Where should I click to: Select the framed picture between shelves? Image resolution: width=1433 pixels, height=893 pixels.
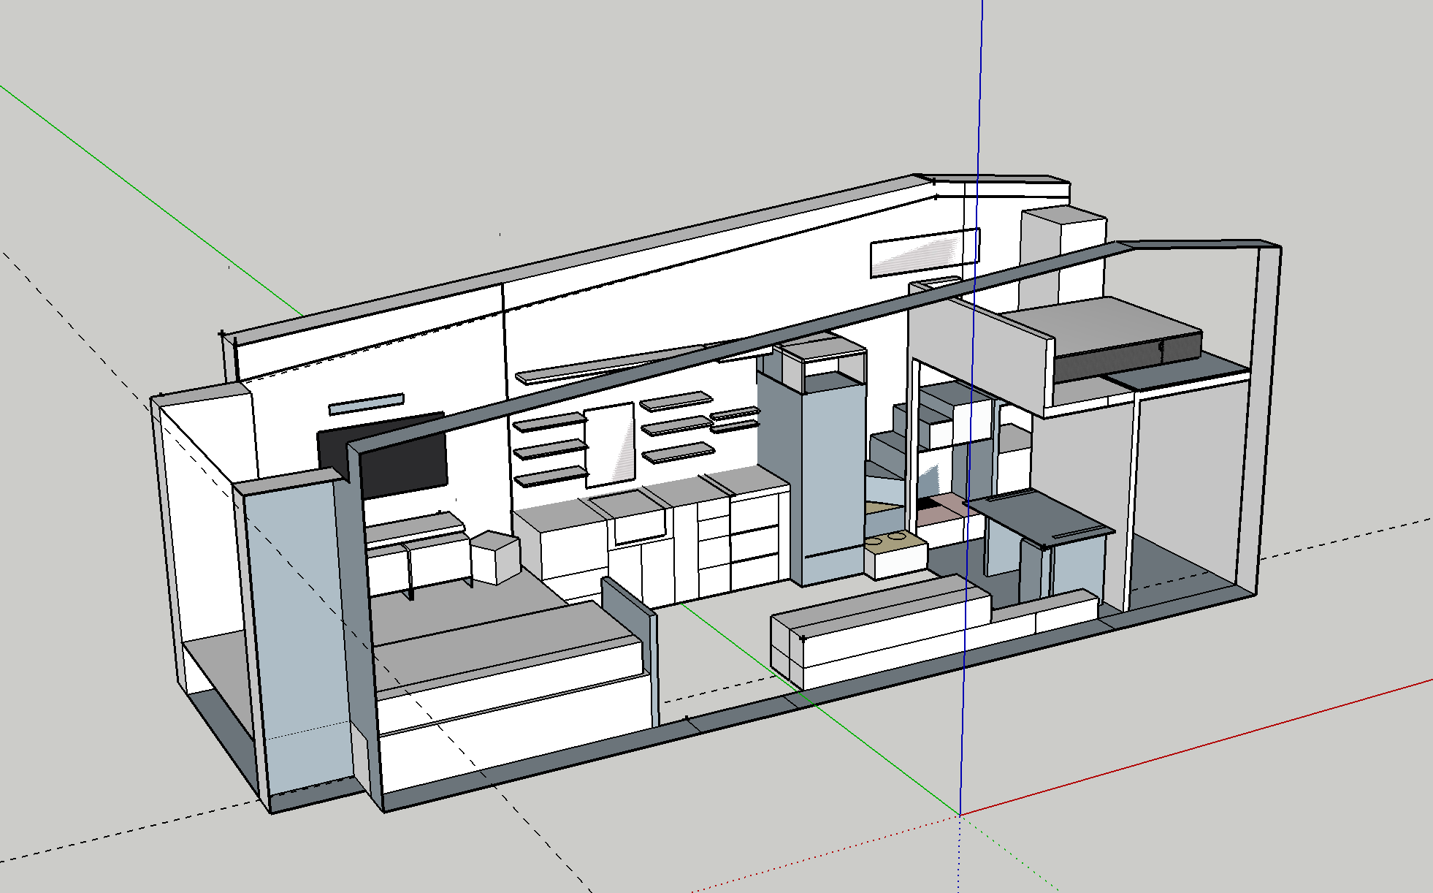(x=610, y=444)
